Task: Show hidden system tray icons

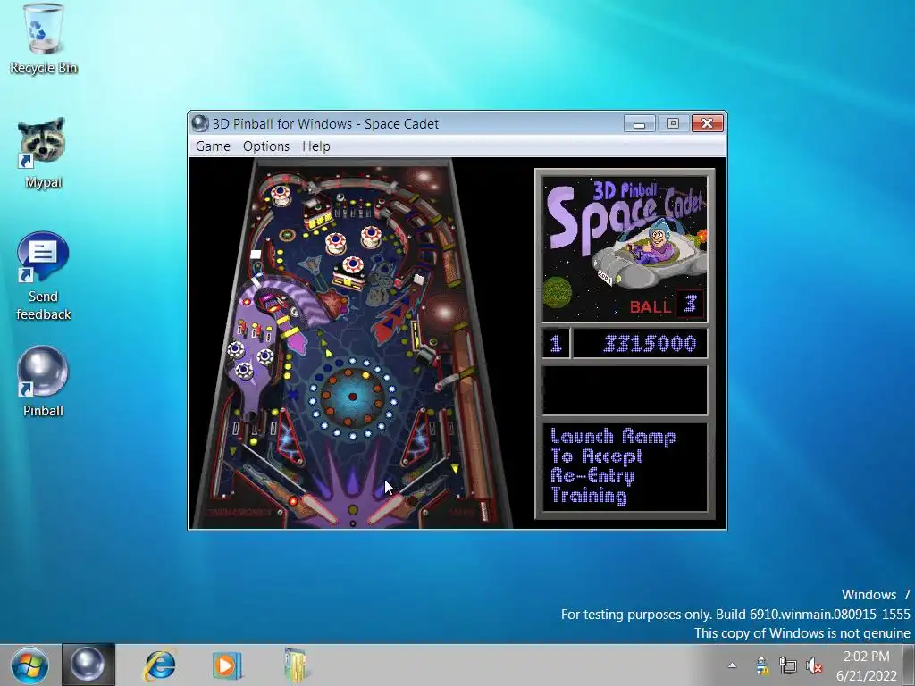Action: [732, 665]
